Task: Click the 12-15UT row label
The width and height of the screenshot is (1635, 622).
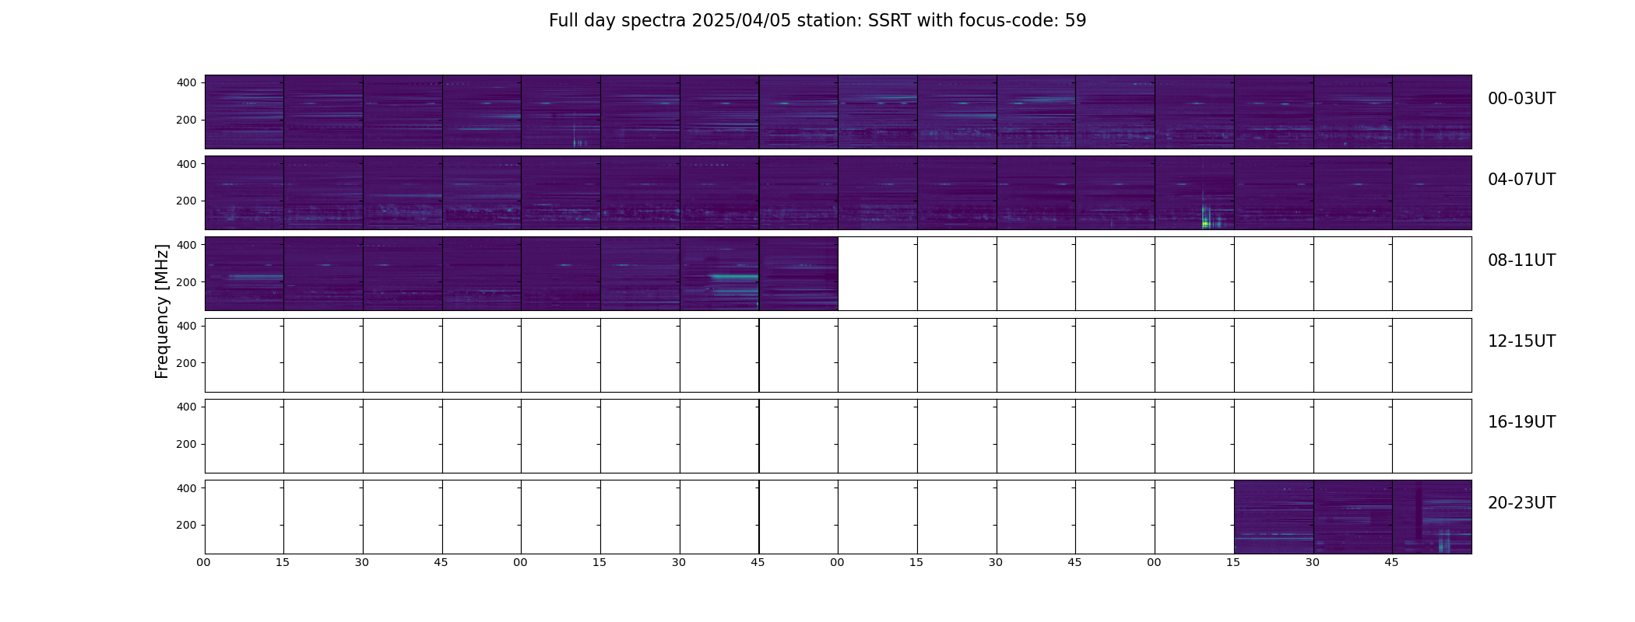Action: (1521, 341)
